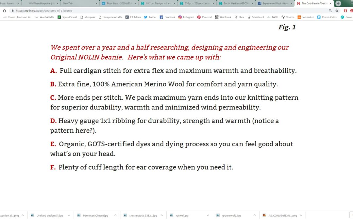Close the New Tab tab
The image size is (353, 220).
point(96,4)
